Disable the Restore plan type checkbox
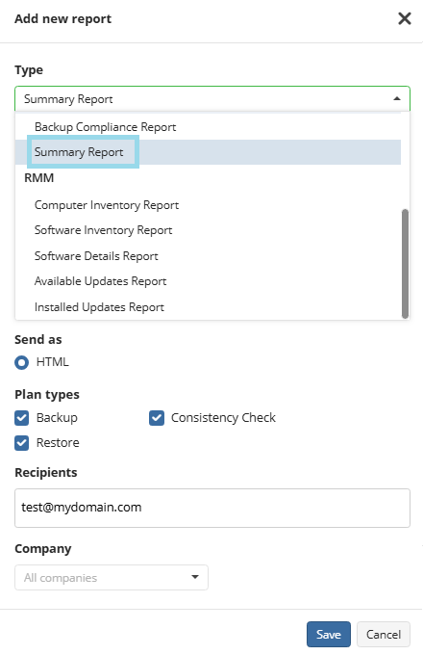 (x=22, y=443)
